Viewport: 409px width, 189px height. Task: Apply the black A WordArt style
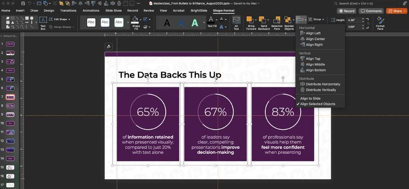tap(167, 23)
